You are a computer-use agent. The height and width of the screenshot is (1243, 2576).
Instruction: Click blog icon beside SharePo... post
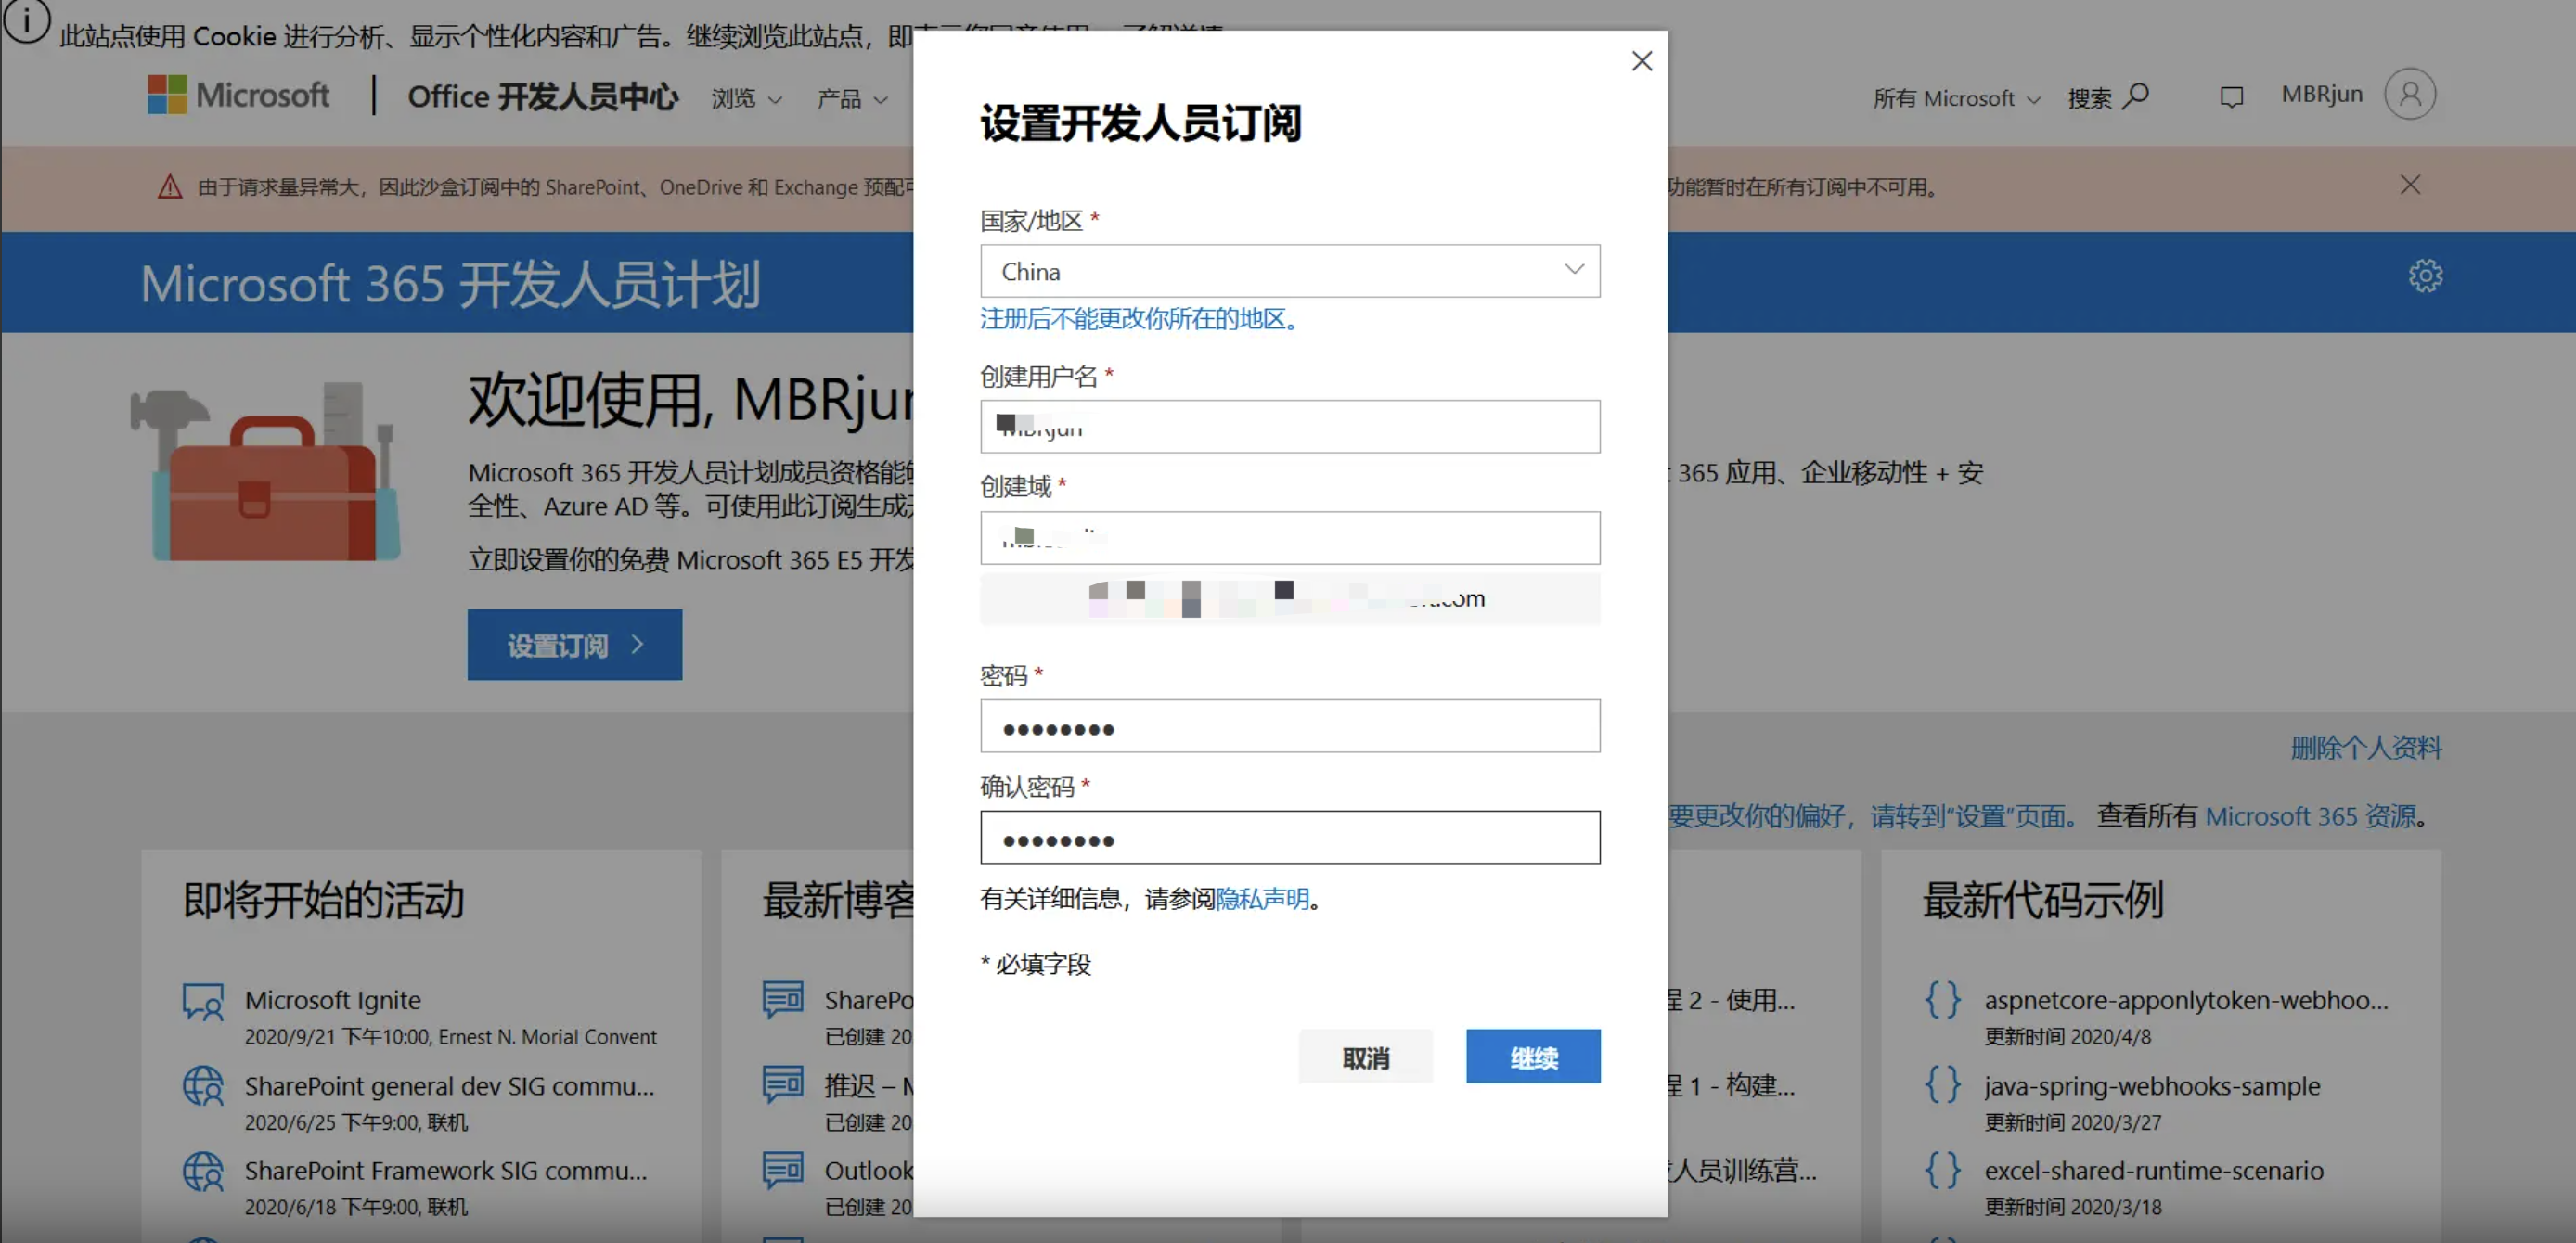pos(783,999)
